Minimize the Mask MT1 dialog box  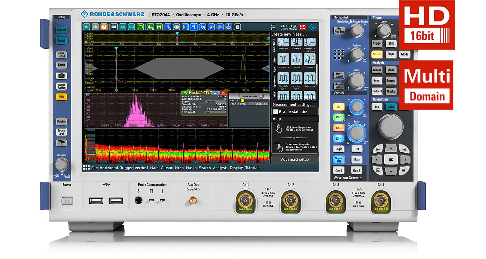click(x=215, y=93)
